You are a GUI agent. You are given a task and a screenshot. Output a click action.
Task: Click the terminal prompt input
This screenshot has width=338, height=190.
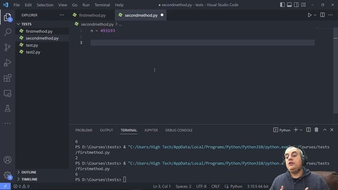click(125, 179)
